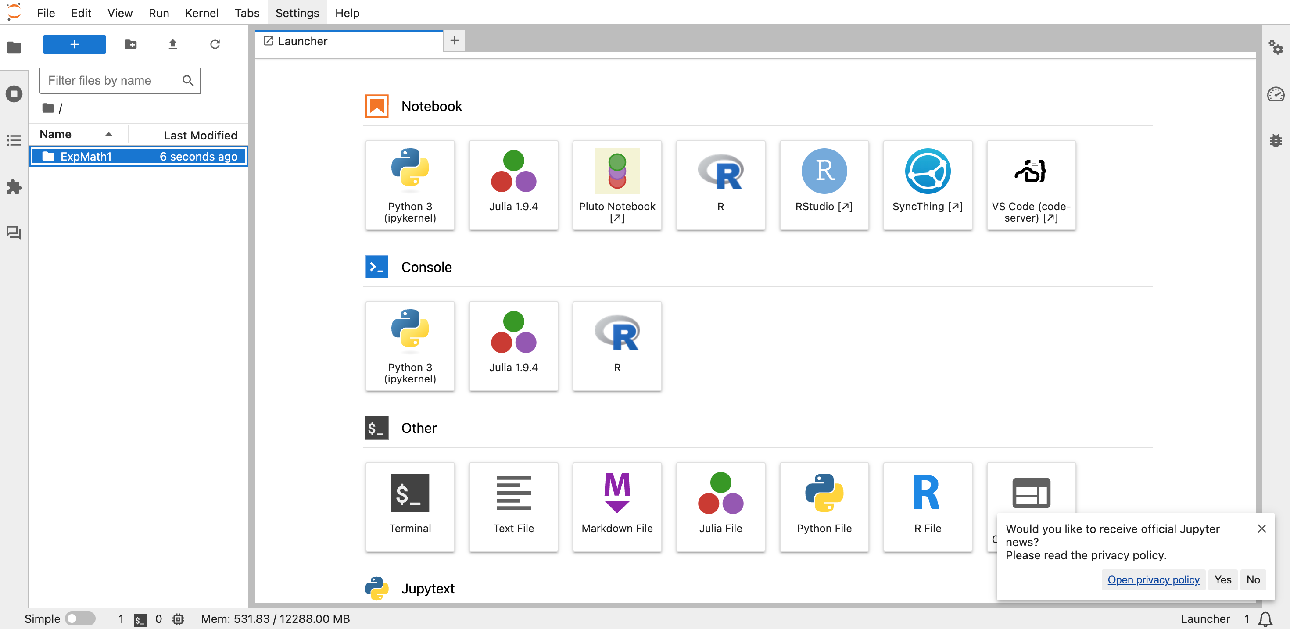Image resolution: width=1290 pixels, height=629 pixels.
Task: Open the Run menu
Action: (159, 13)
